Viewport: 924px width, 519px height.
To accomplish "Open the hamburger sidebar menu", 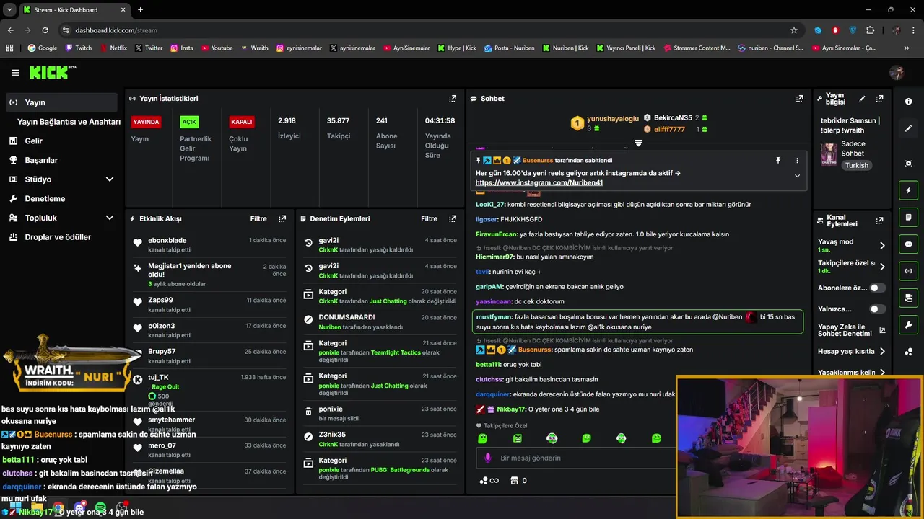I will [15, 73].
